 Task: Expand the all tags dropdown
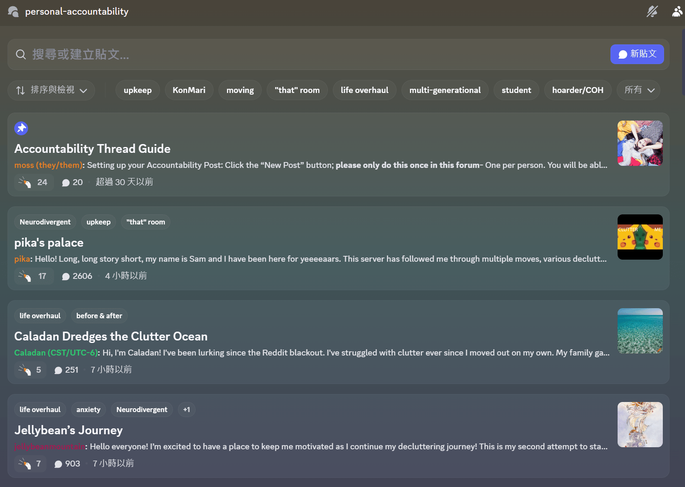click(x=639, y=90)
